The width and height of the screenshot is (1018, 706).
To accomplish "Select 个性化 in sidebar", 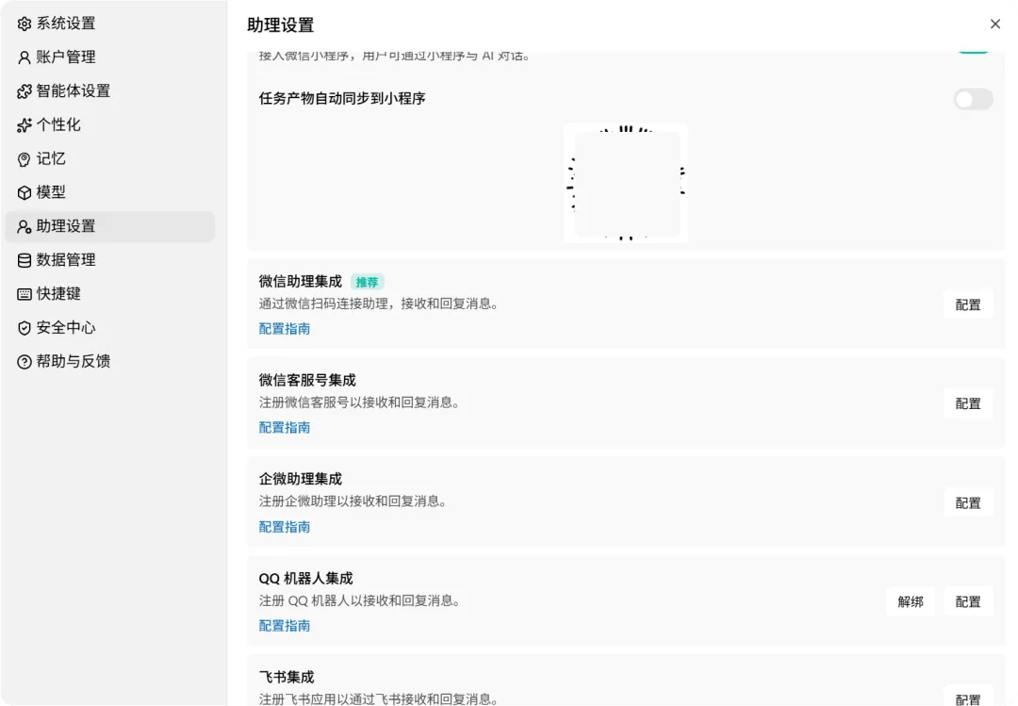I will tap(109, 124).
